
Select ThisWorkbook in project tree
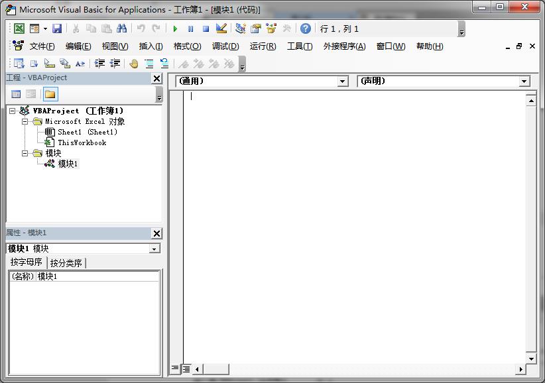(x=82, y=142)
